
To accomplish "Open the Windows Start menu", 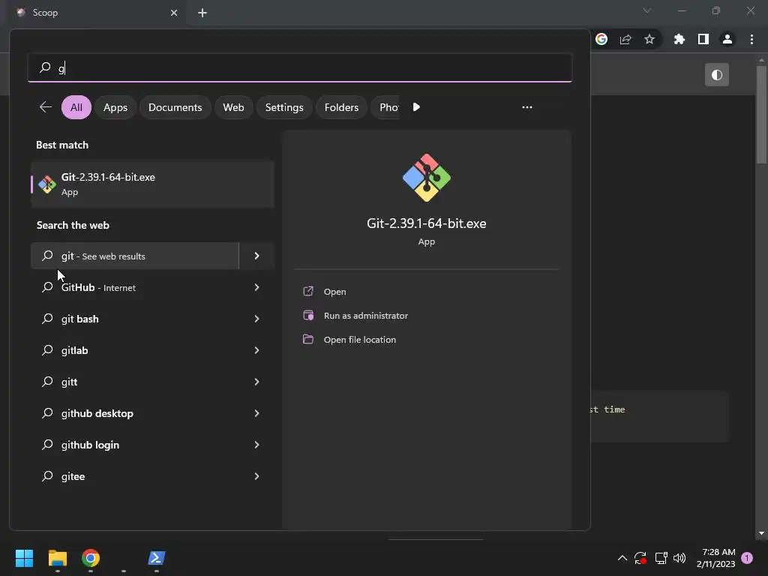I will (x=24, y=558).
